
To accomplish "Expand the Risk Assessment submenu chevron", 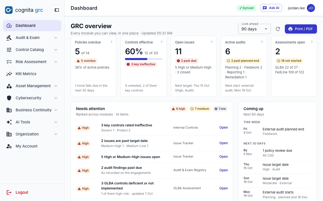I will [x=56, y=62].
